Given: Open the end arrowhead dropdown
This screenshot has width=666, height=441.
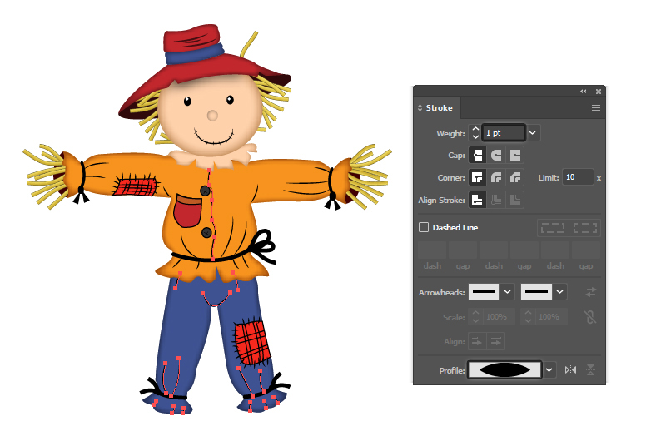Looking at the screenshot, I should (x=560, y=292).
